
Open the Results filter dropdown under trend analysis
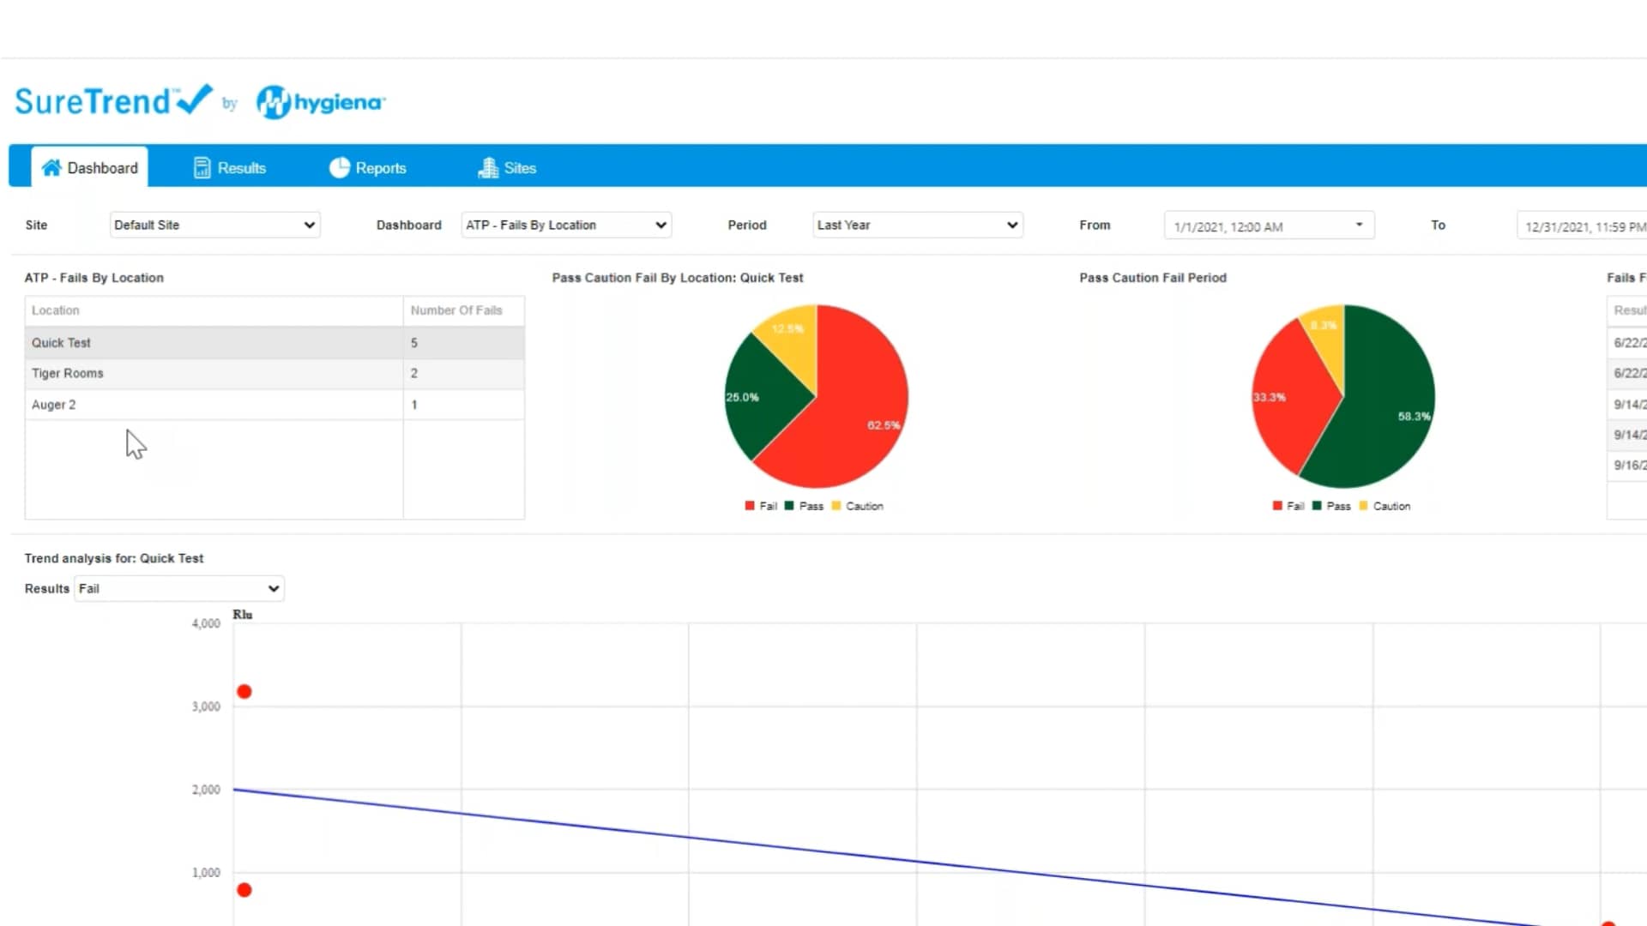coord(178,589)
